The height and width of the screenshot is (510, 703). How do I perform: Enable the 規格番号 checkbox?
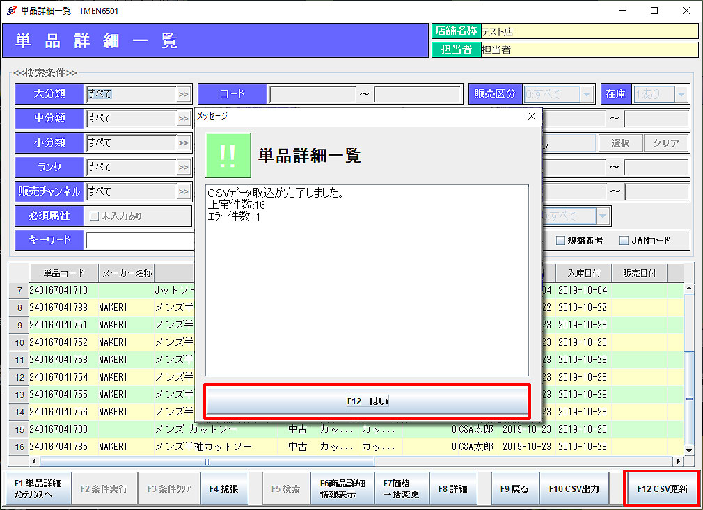(560, 241)
